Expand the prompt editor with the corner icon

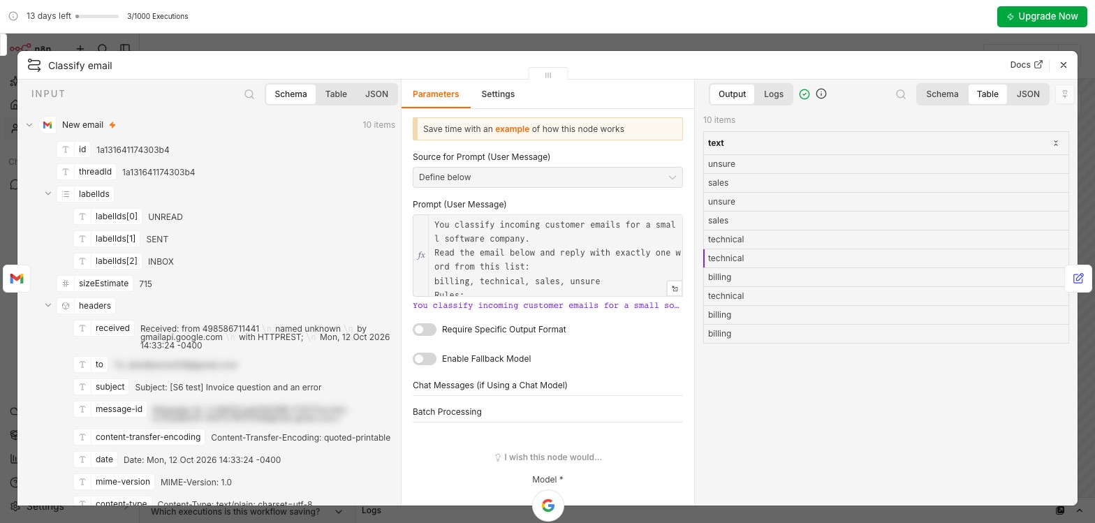pyautogui.click(x=675, y=288)
